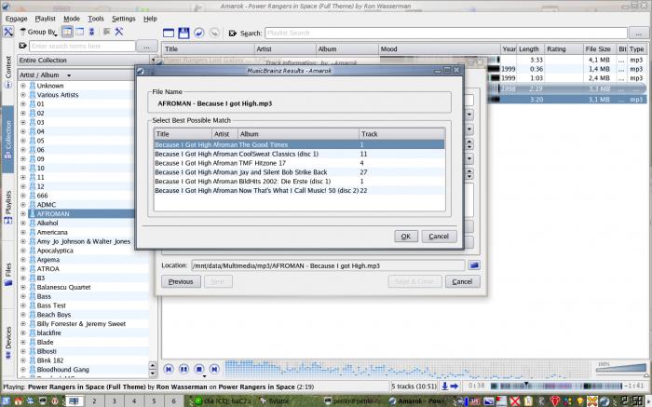The height and width of the screenshot is (407, 652).
Task: Click the show divider flag icon
Action: 107,32
